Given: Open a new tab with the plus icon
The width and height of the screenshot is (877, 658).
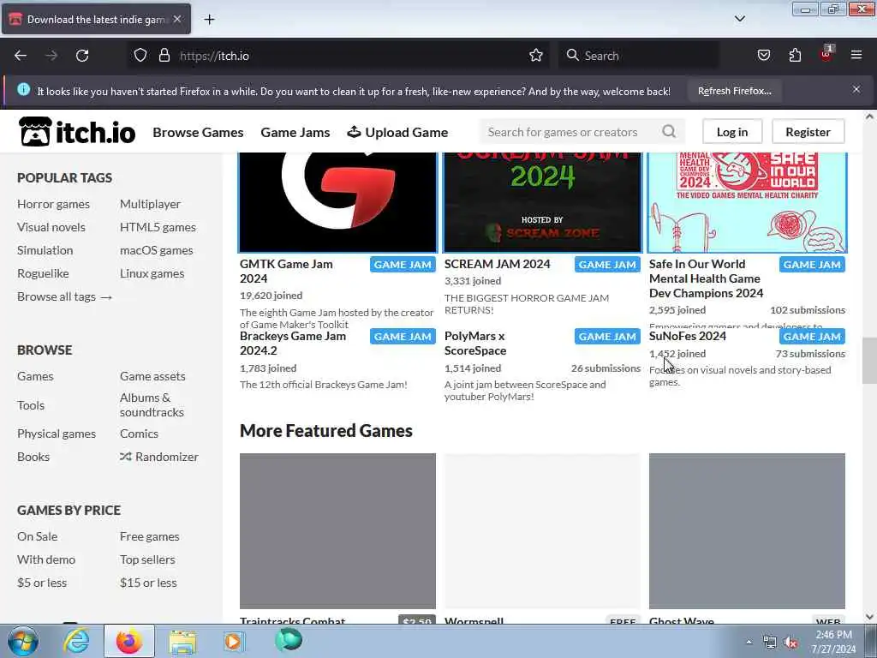Looking at the screenshot, I should (x=209, y=20).
